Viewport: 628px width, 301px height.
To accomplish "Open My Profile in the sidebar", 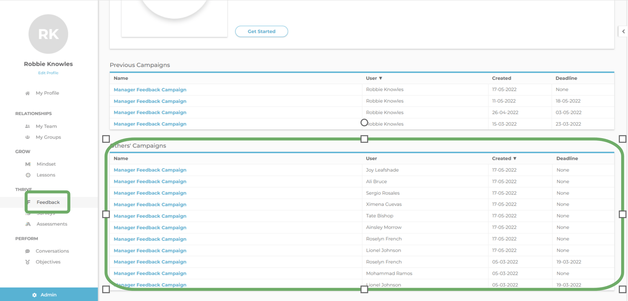I will [x=47, y=93].
